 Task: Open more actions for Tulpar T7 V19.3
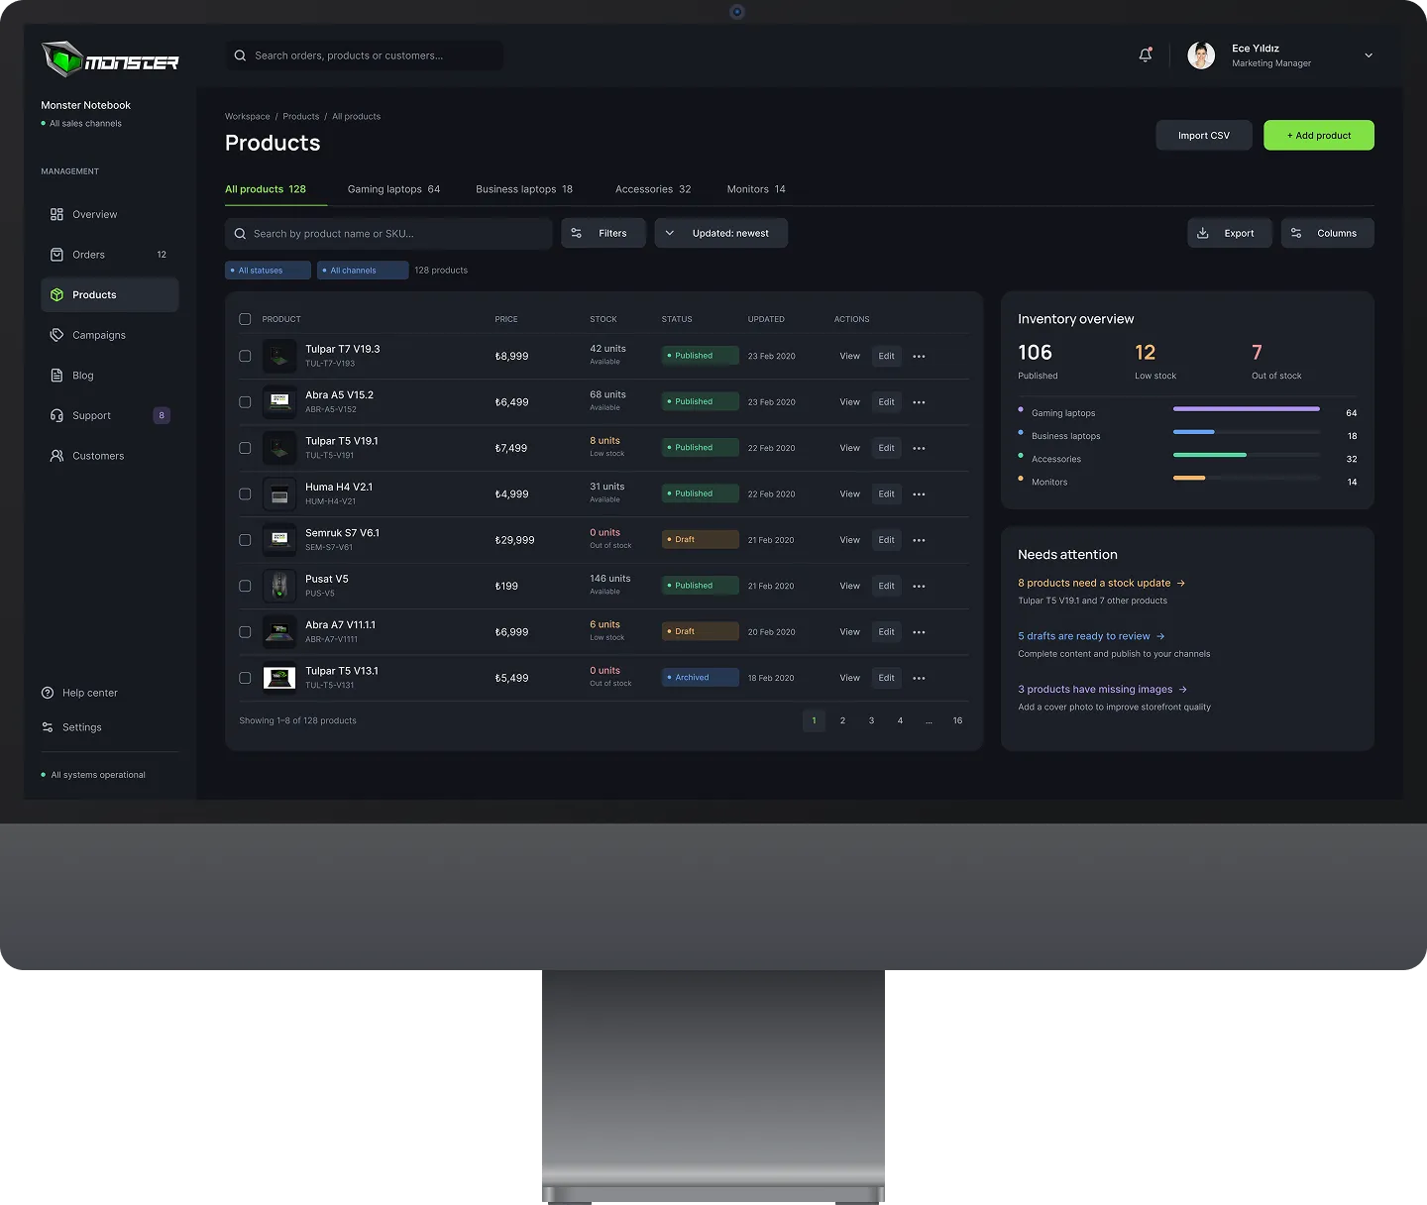pyautogui.click(x=919, y=357)
